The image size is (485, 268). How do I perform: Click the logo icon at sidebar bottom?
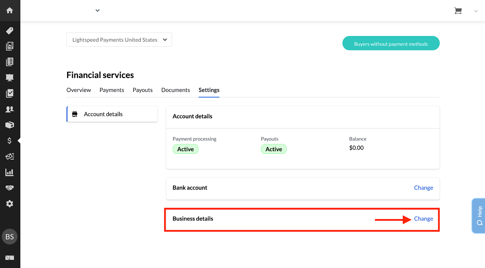coord(10,258)
